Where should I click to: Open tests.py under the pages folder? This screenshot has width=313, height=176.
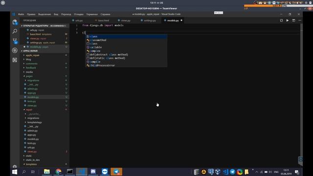[31, 101]
